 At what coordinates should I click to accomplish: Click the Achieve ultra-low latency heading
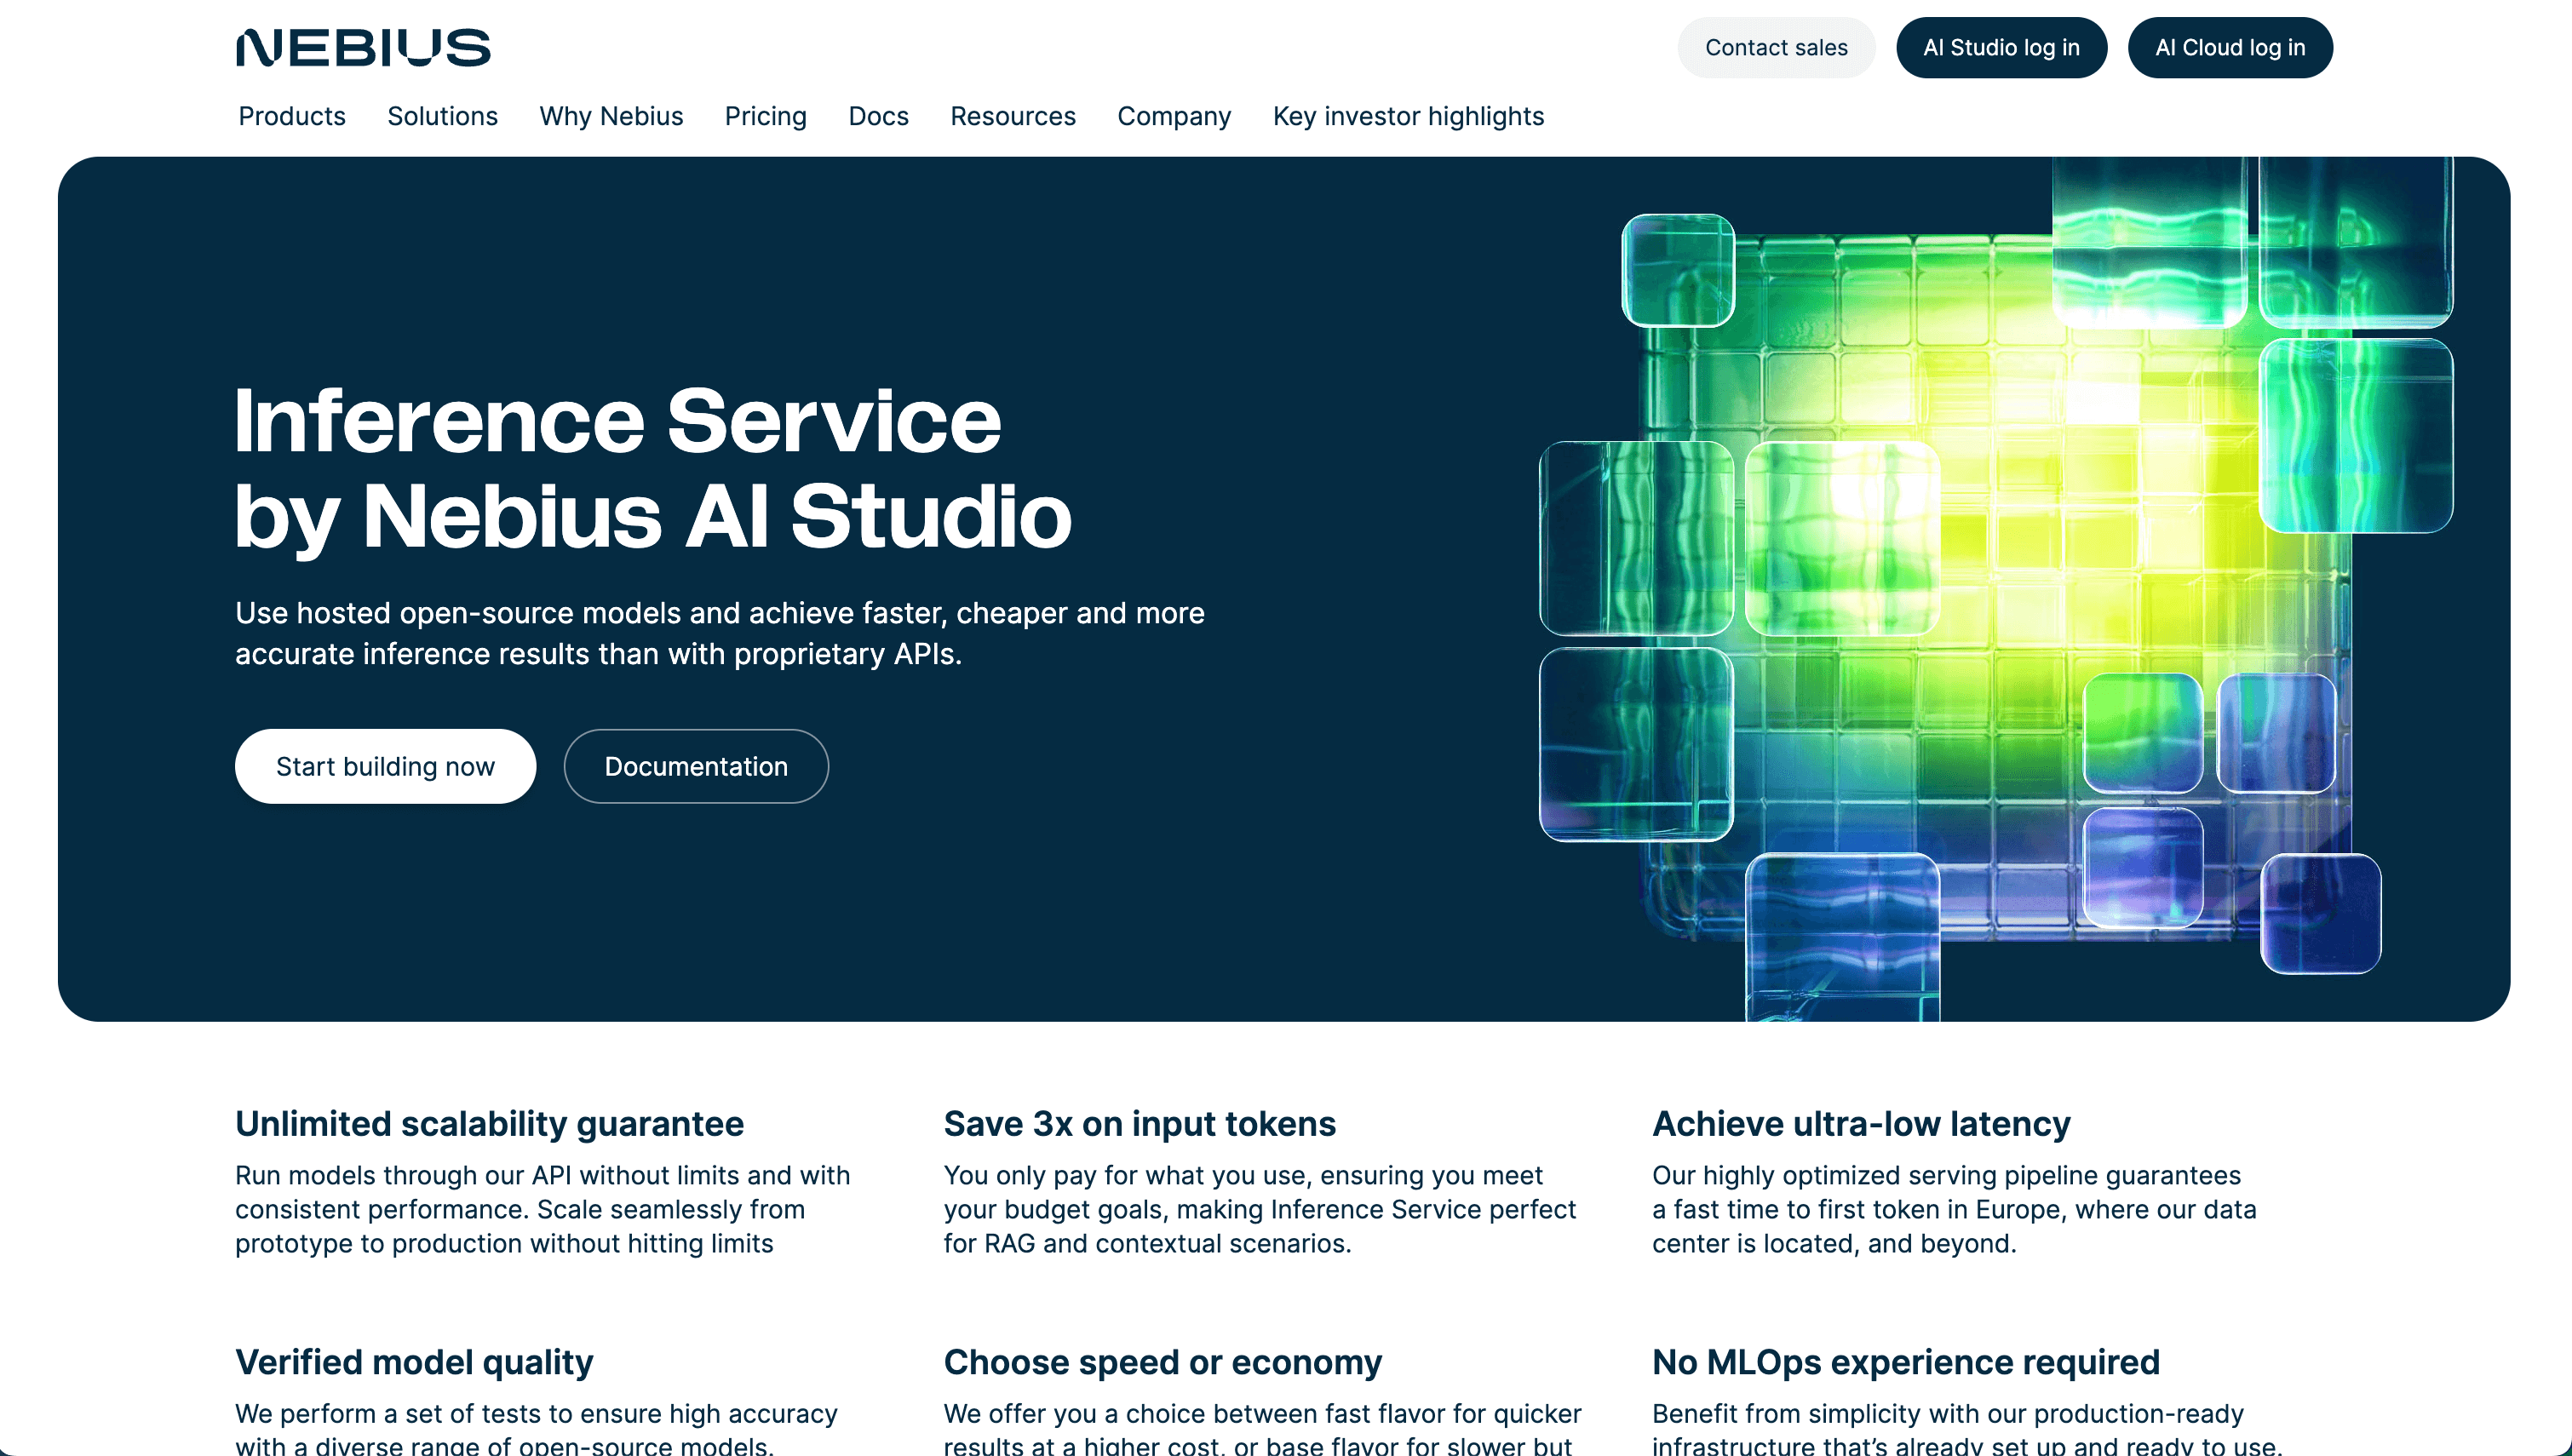[x=1861, y=1124]
